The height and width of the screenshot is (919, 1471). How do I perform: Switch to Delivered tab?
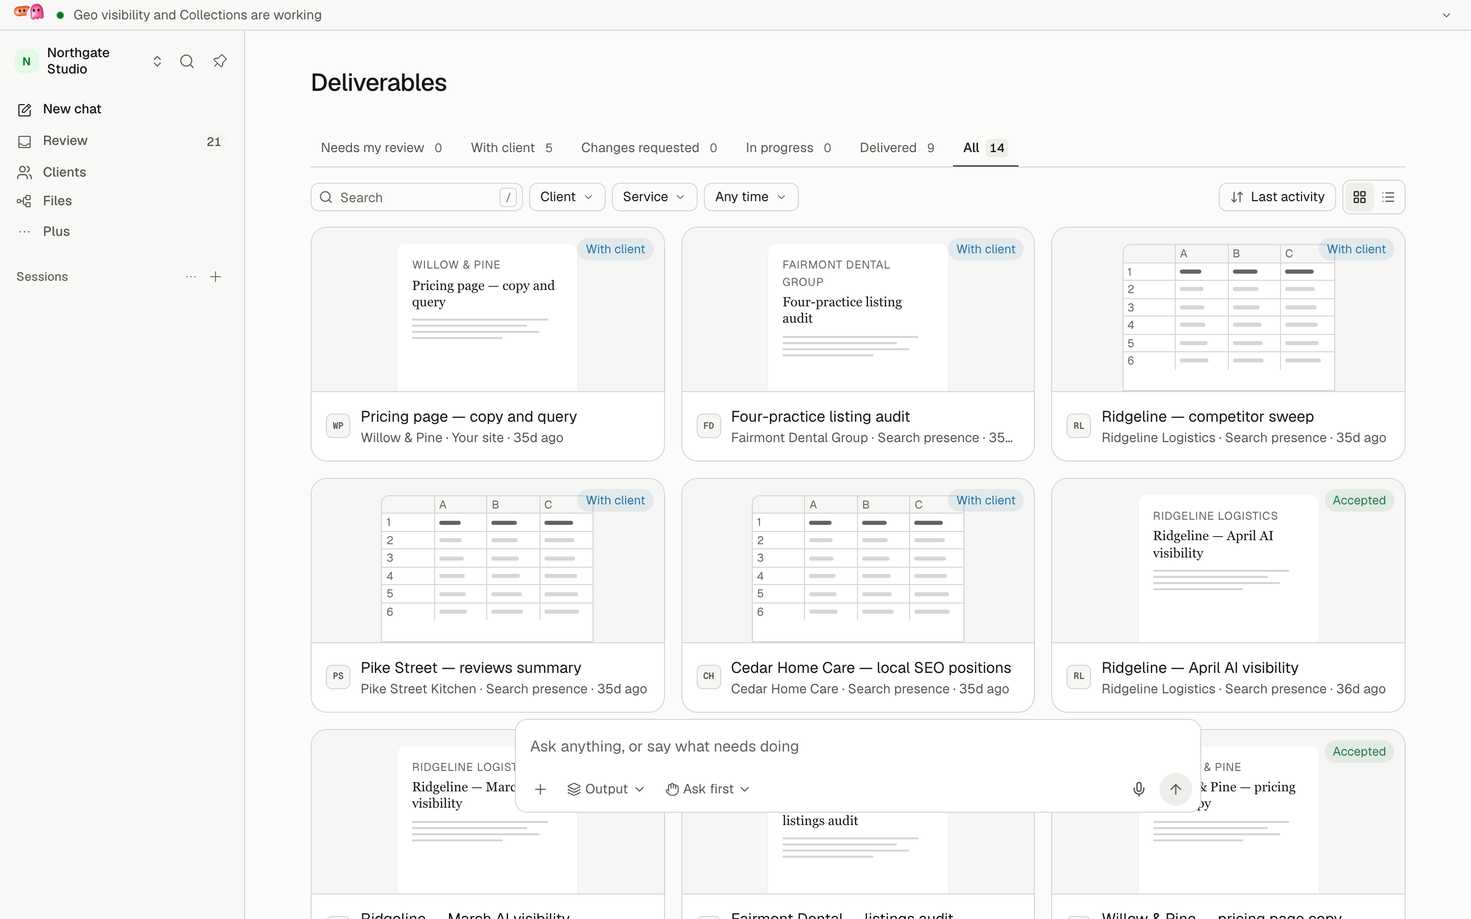[x=896, y=148]
